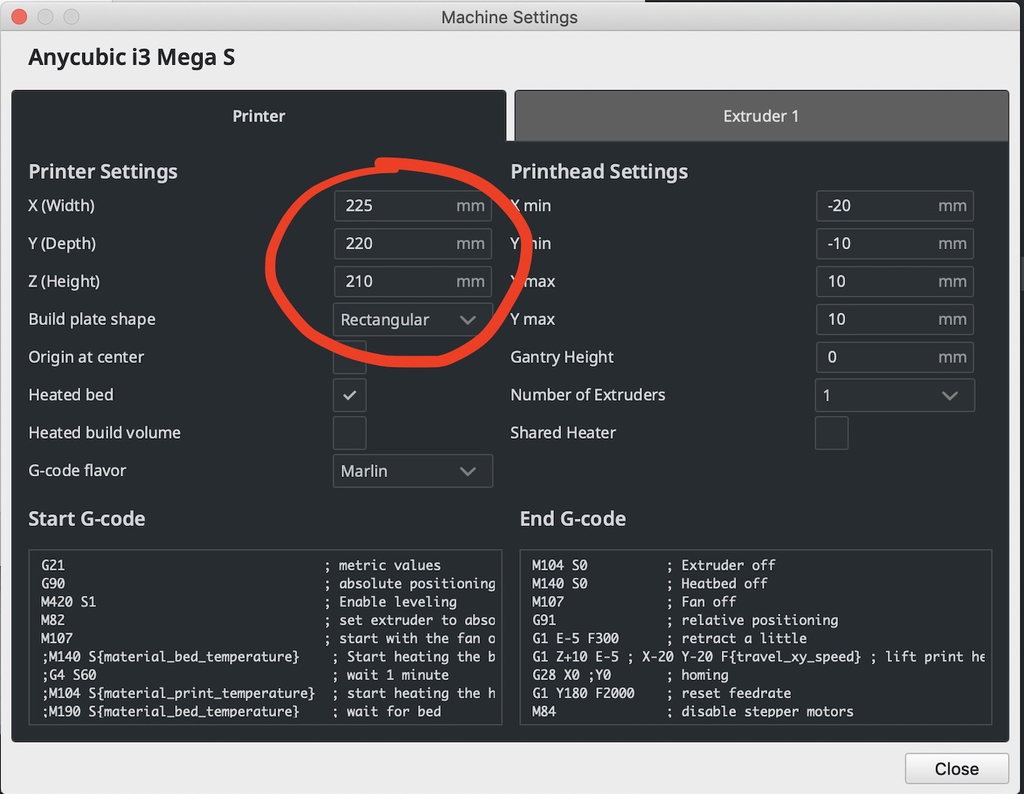
Task: Click the M84 disable stepper motors line
Action: point(693,712)
